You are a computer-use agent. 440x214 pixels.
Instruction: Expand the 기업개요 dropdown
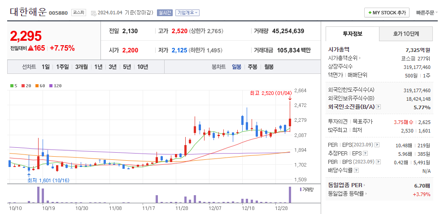pyautogui.click(x=187, y=13)
